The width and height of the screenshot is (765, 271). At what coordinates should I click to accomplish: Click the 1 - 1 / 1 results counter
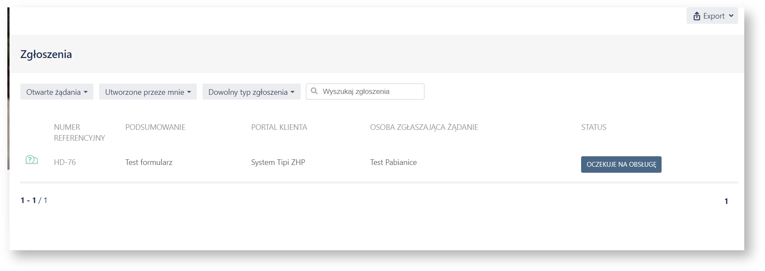34,200
